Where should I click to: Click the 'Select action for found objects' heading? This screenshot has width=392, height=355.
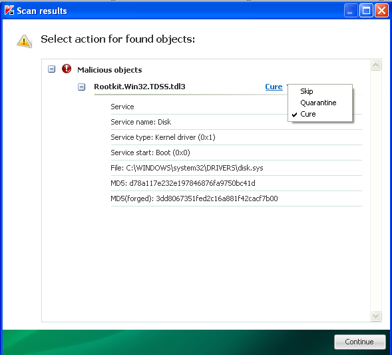[118, 39]
